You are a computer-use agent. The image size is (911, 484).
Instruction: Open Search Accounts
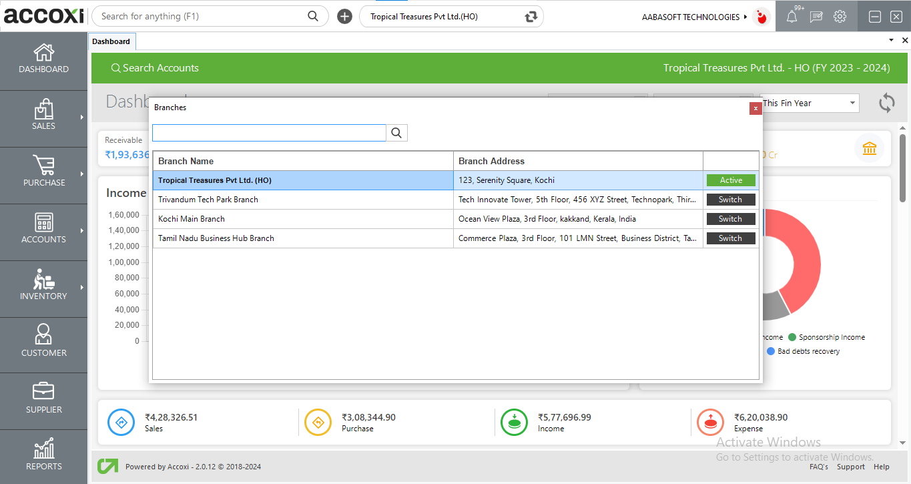point(155,67)
